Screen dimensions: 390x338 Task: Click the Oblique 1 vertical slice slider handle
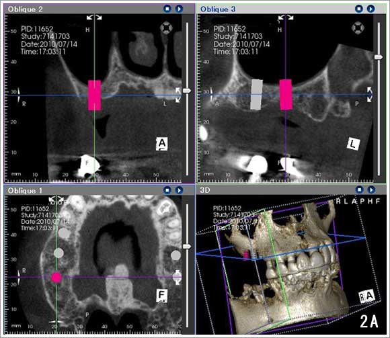pos(187,247)
